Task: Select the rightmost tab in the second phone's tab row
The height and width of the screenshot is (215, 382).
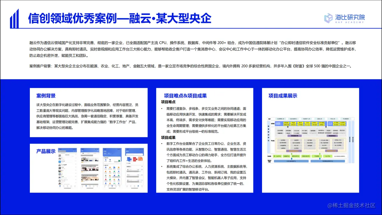Action: pos(95,153)
